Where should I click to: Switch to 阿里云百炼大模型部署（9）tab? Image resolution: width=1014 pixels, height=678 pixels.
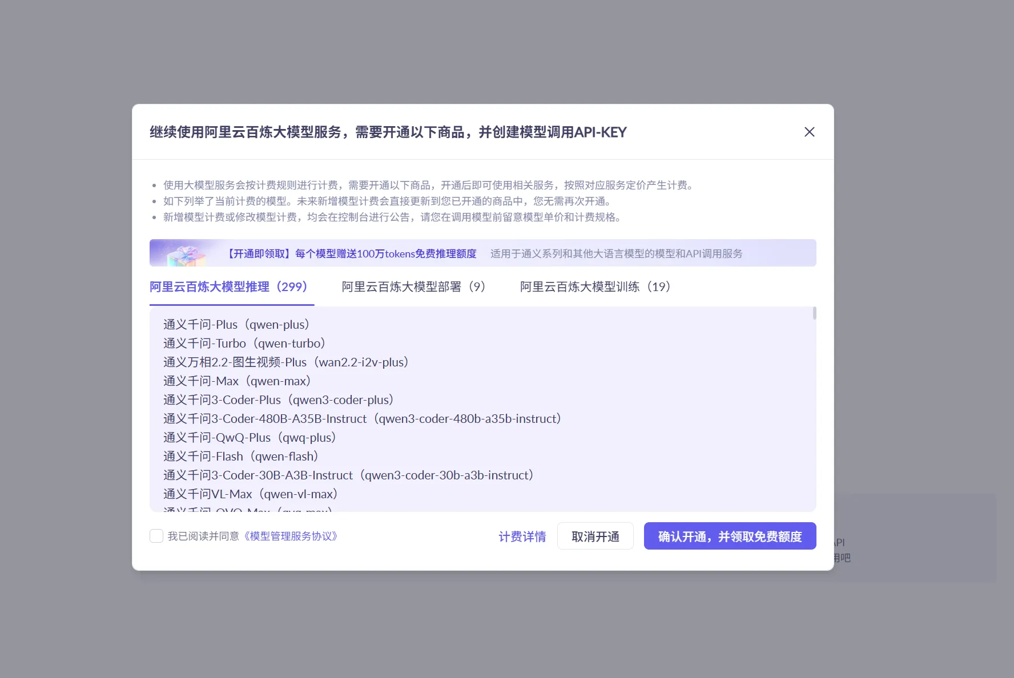point(413,287)
